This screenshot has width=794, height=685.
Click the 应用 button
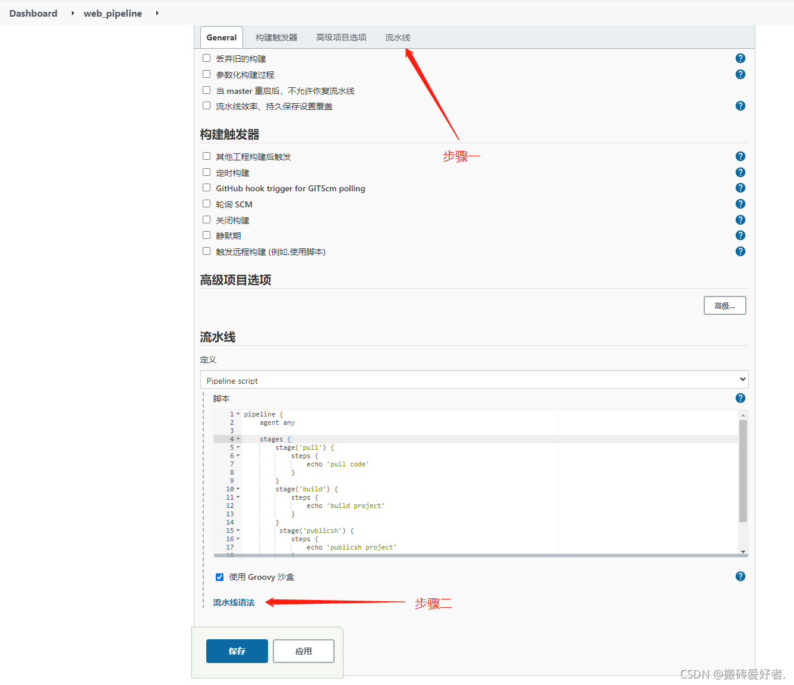tap(304, 651)
